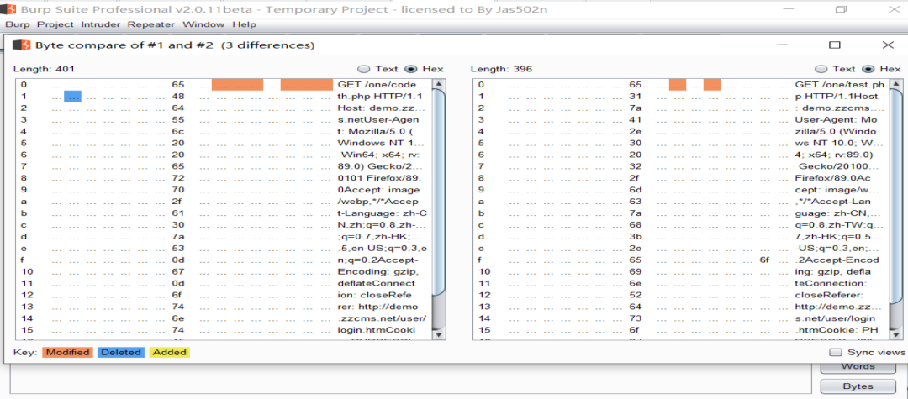Click right pane scrollbar down arrow
Viewport: 908px width, 399px height.
[896, 333]
